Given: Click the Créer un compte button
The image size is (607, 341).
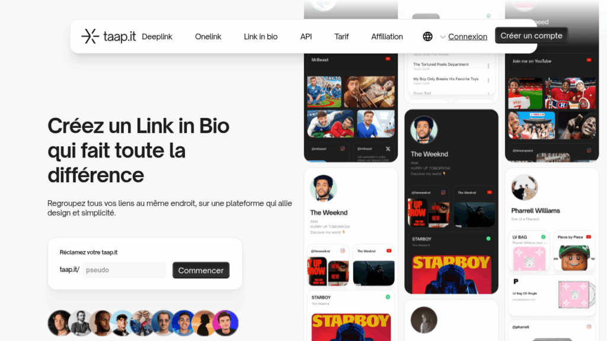Looking at the screenshot, I should (x=531, y=36).
